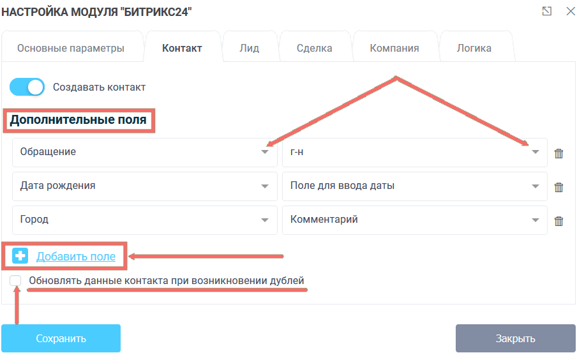Delete the Обращение field row

(558, 153)
